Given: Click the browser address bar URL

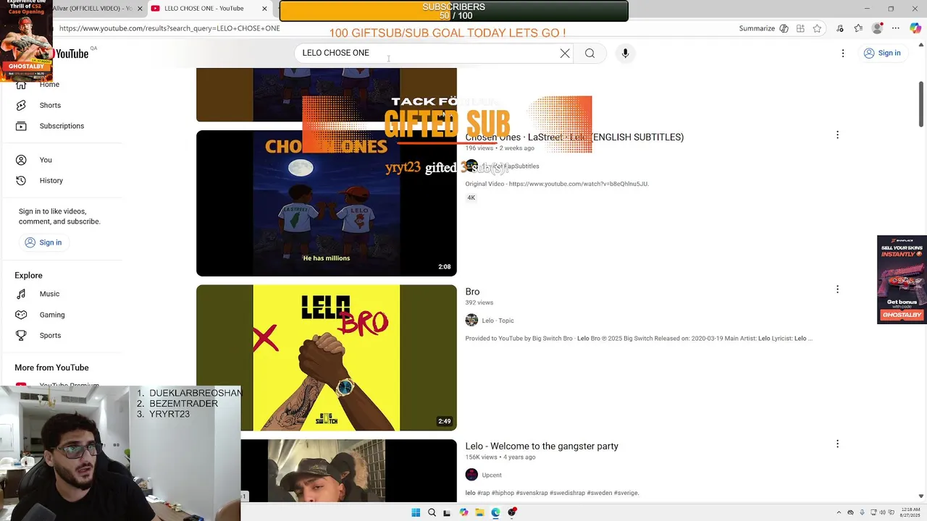Looking at the screenshot, I should (169, 28).
